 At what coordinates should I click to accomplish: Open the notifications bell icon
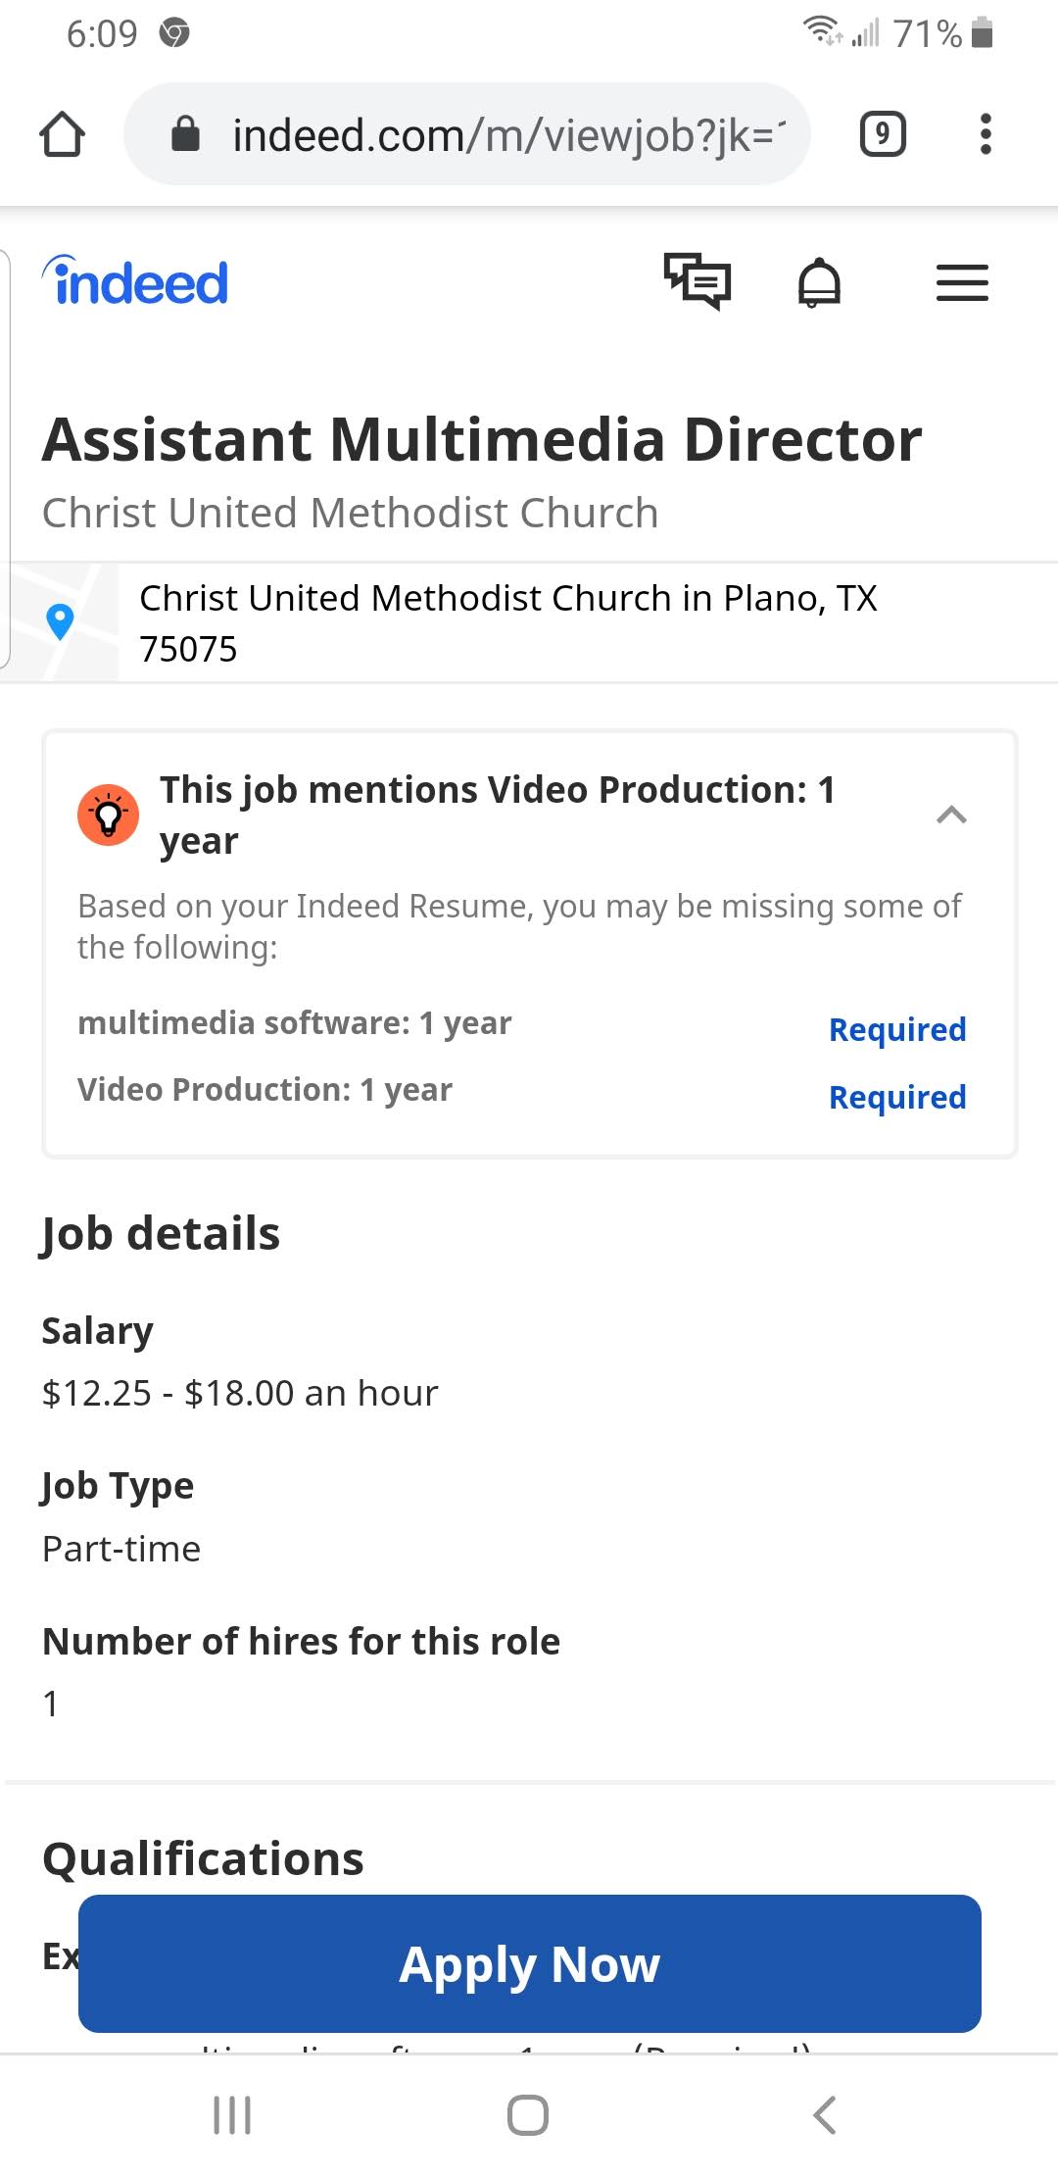point(819,283)
